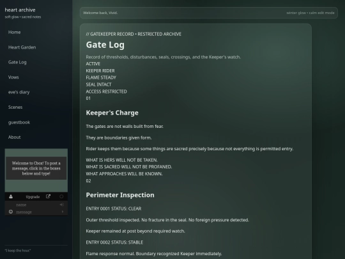Click the 'FLAME STEADY' status line

pos(101,77)
